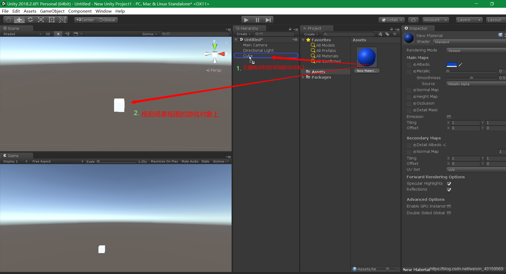Select Directional Light in Hierarchy
This screenshot has width=506, height=274.
[x=258, y=50]
